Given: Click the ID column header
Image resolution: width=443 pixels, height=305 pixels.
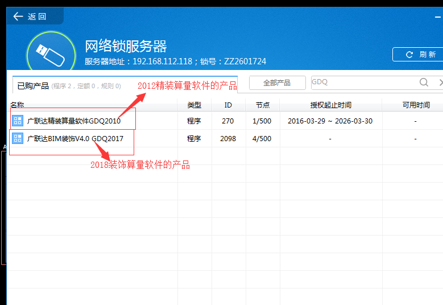Looking at the screenshot, I should (x=228, y=105).
